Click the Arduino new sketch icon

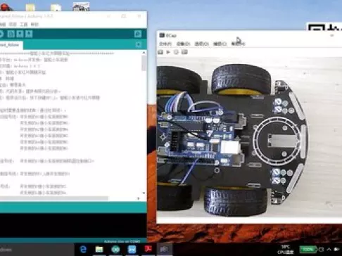coord(11,34)
